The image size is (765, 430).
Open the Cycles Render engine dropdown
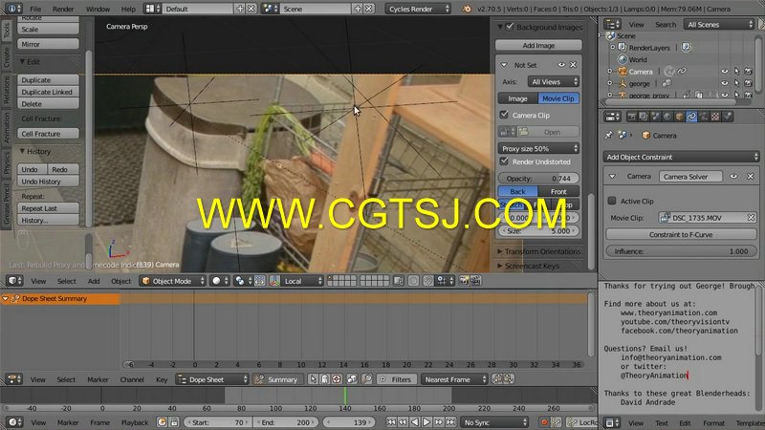point(418,9)
